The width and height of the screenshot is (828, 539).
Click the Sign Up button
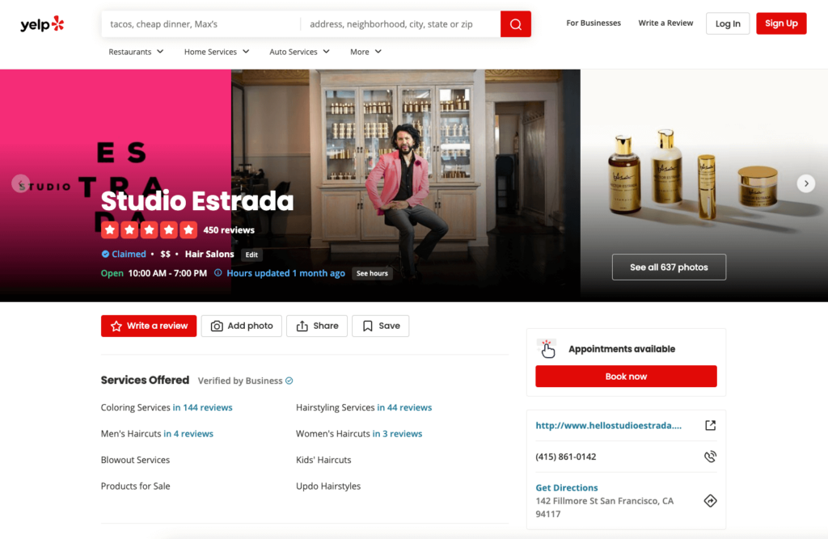point(781,23)
